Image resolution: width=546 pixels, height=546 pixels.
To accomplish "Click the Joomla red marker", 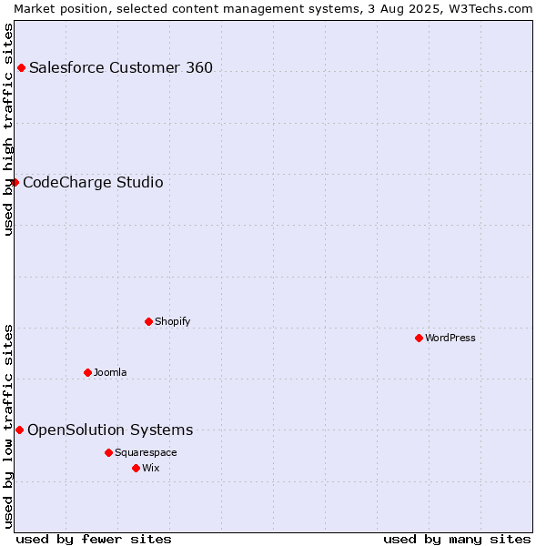I will 87,372.
